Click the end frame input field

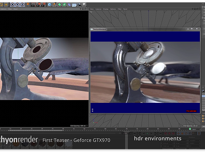196,129
